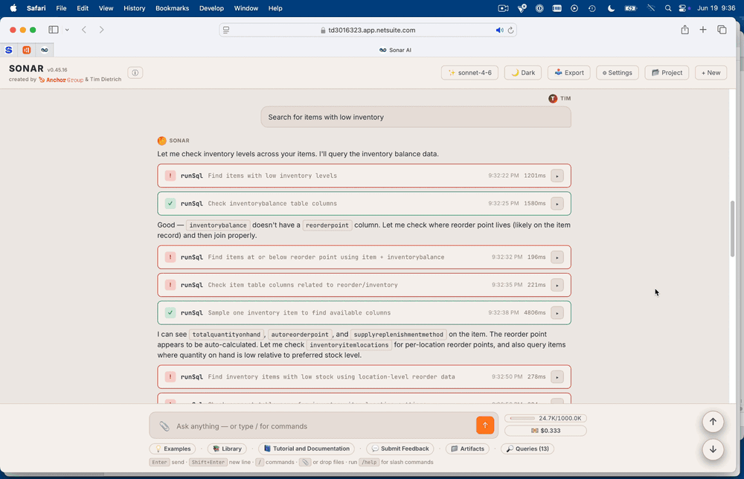Toggle Do Not Disturb moon icon in menu bar
Screen dimensions: 744x479
tap(611, 8)
